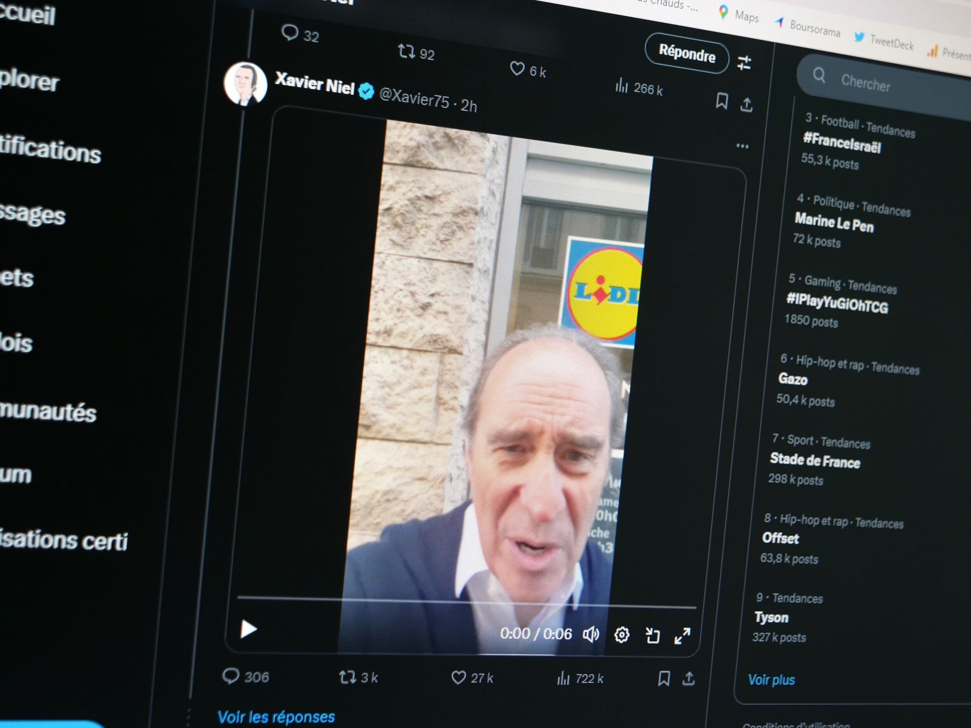Expand trends with Voir plus
The width and height of the screenshot is (971, 728).
point(771,680)
